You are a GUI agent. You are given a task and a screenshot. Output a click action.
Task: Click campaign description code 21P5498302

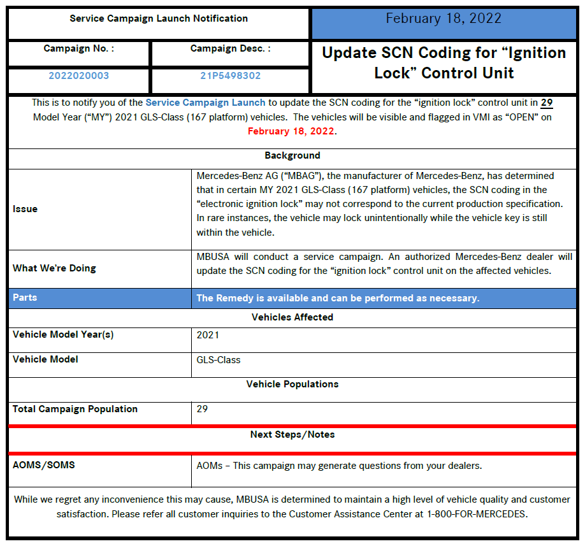tap(231, 76)
